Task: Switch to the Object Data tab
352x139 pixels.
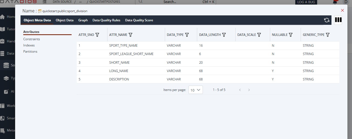Action: tap(65, 20)
